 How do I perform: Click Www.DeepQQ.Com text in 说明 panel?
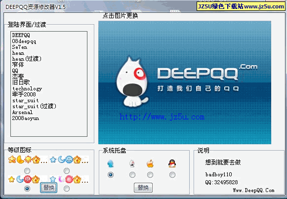click(254, 191)
